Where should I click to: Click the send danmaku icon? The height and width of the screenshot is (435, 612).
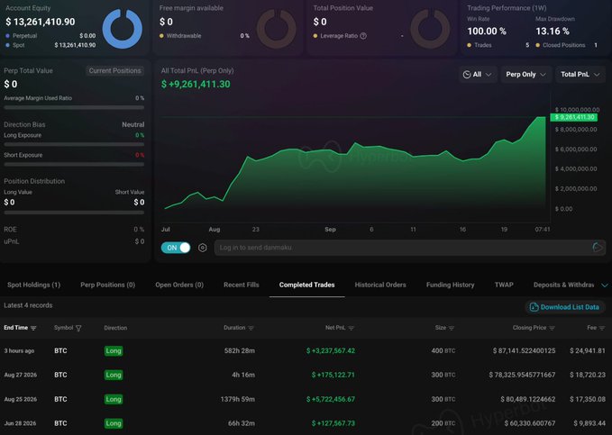coord(598,248)
